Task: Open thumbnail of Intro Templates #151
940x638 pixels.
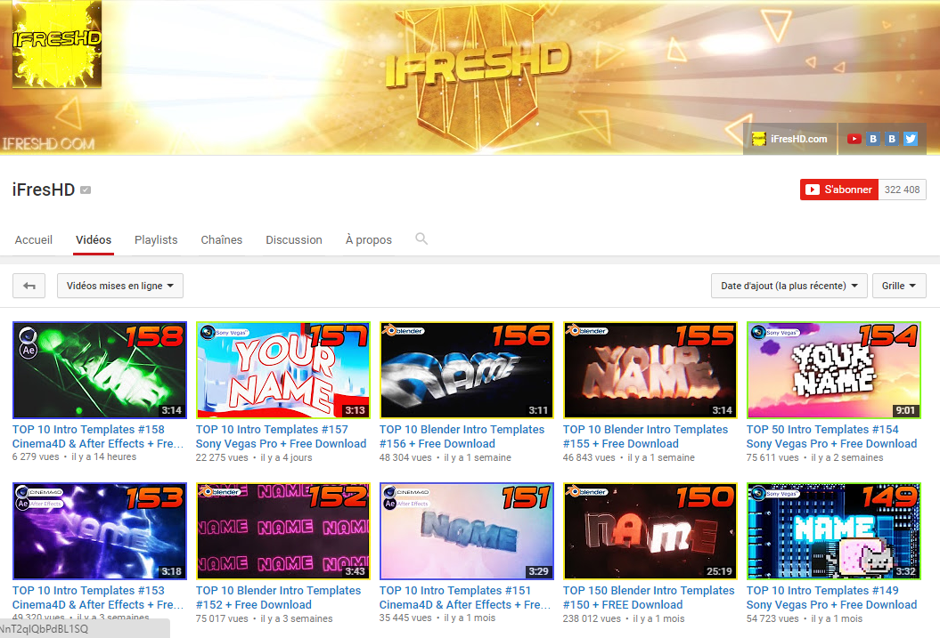Action: (x=466, y=531)
